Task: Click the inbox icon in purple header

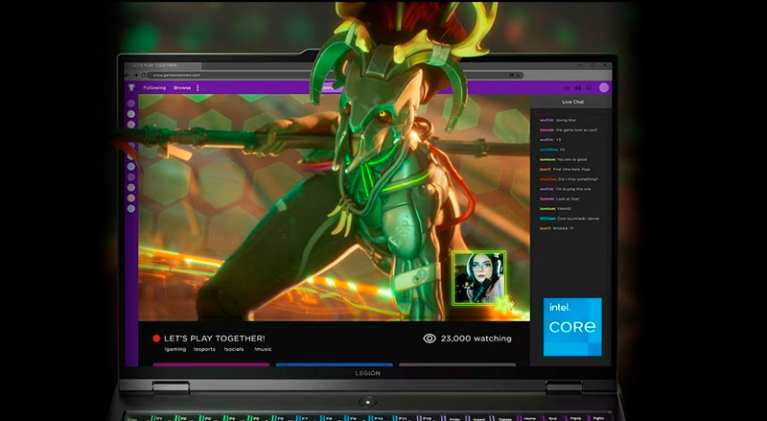Action: 578,88
